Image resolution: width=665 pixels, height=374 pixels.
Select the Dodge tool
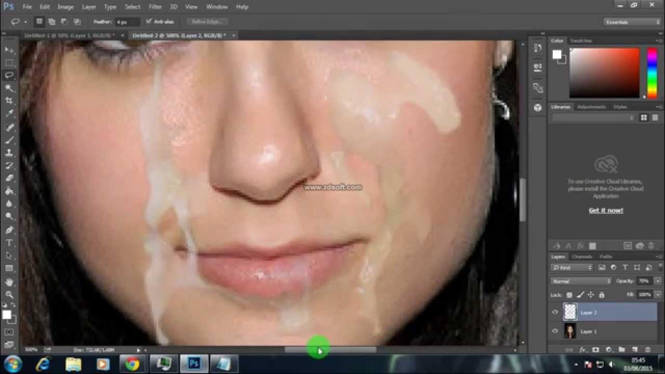tap(9, 217)
